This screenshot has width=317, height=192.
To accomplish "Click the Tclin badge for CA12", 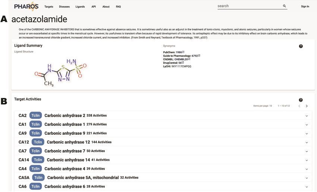I will (x=38, y=142).
